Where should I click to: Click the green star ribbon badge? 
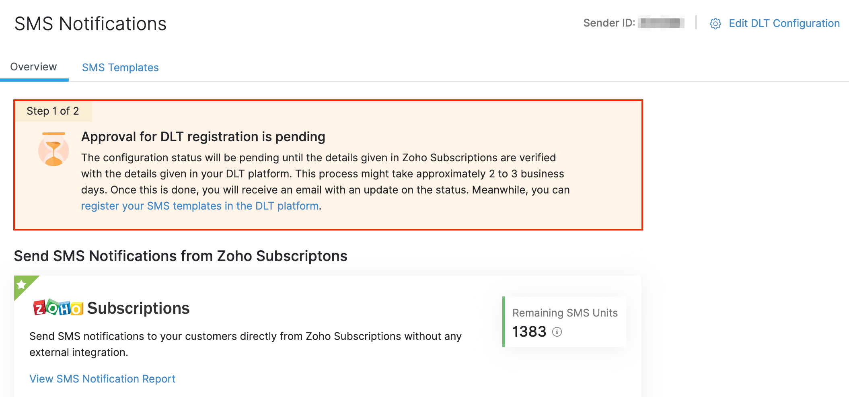[22, 284]
